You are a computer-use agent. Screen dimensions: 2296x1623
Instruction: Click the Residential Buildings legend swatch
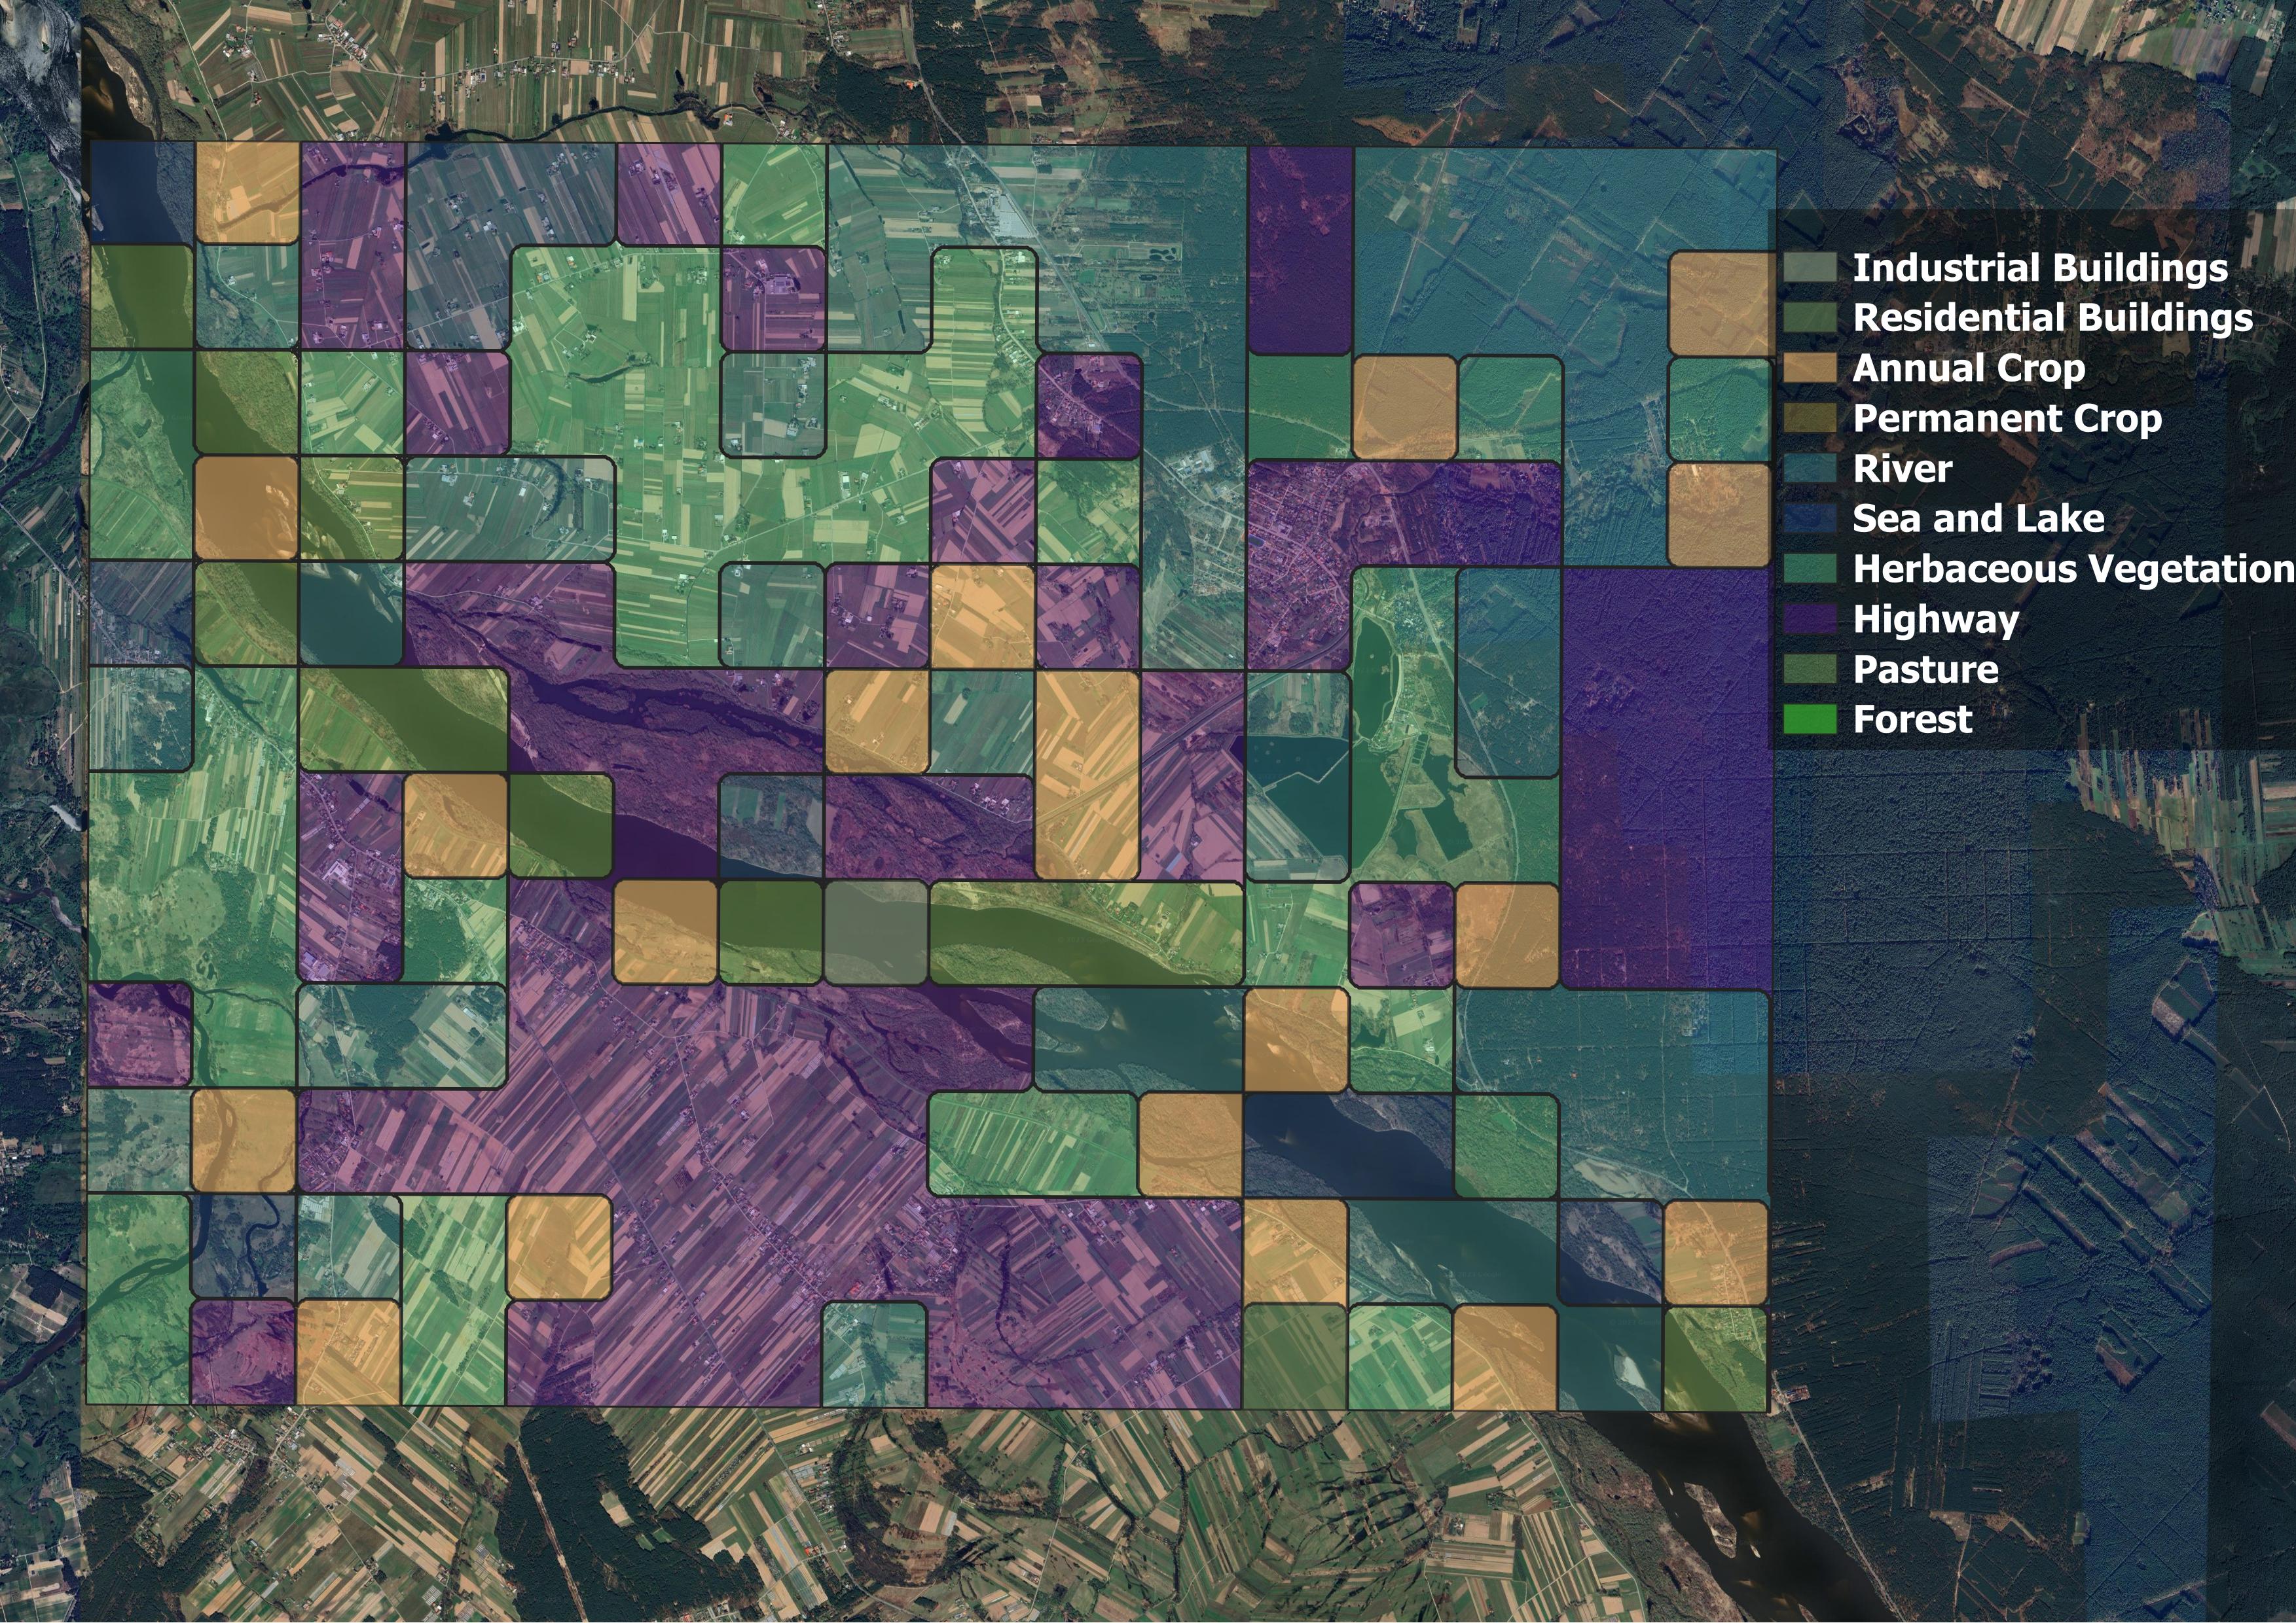pyautogui.click(x=1810, y=318)
